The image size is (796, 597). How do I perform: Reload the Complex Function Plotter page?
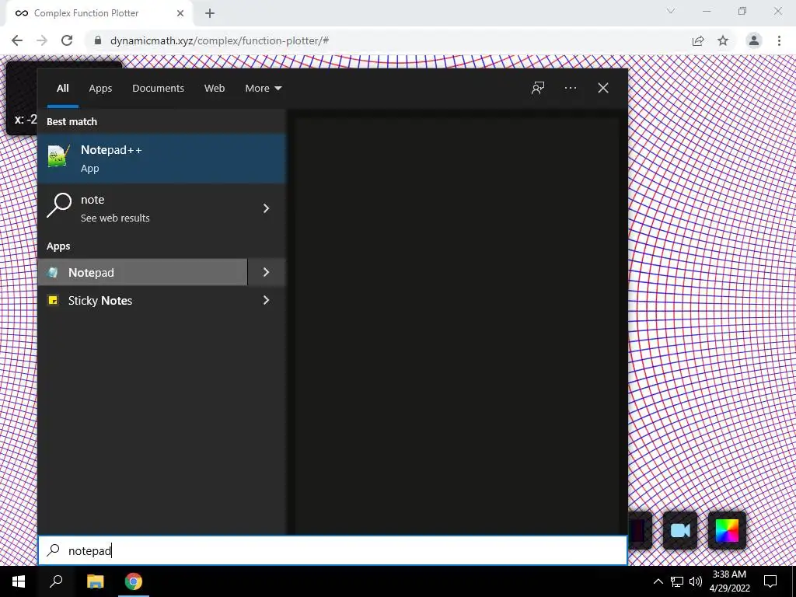(x=67, y=40)
